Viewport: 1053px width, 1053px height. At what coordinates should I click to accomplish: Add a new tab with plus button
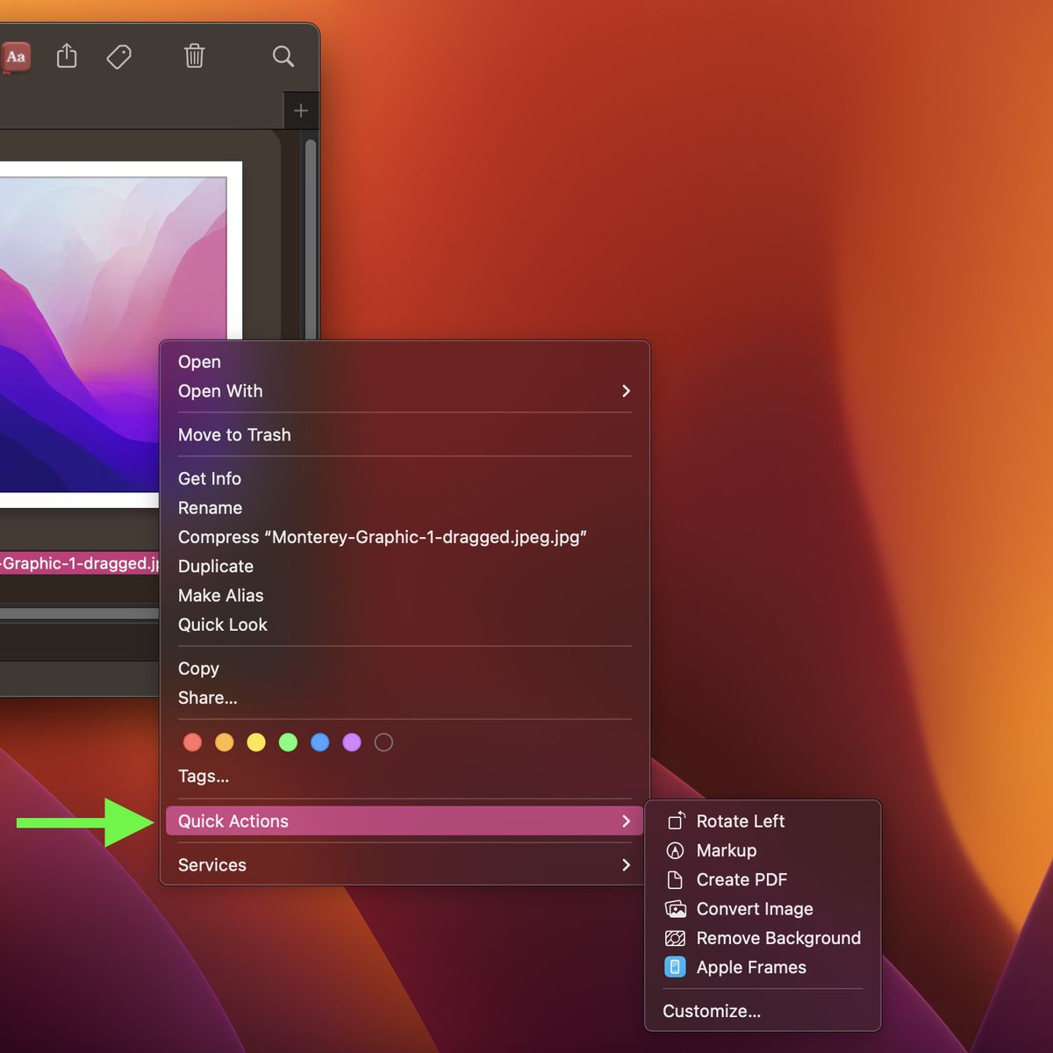(301, 111)
